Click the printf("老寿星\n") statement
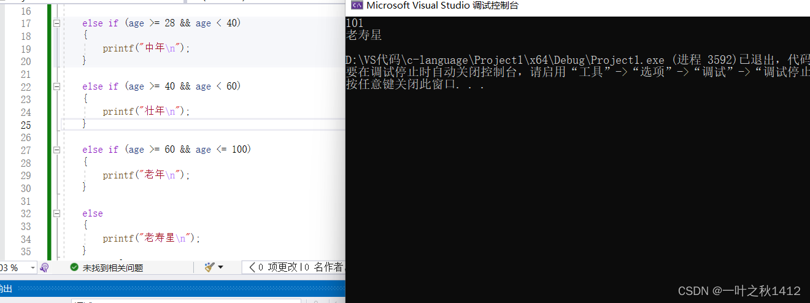 click(x=152, y=239)
